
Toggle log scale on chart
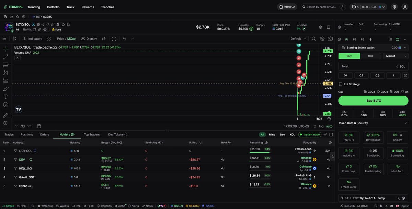pos(321,126)
